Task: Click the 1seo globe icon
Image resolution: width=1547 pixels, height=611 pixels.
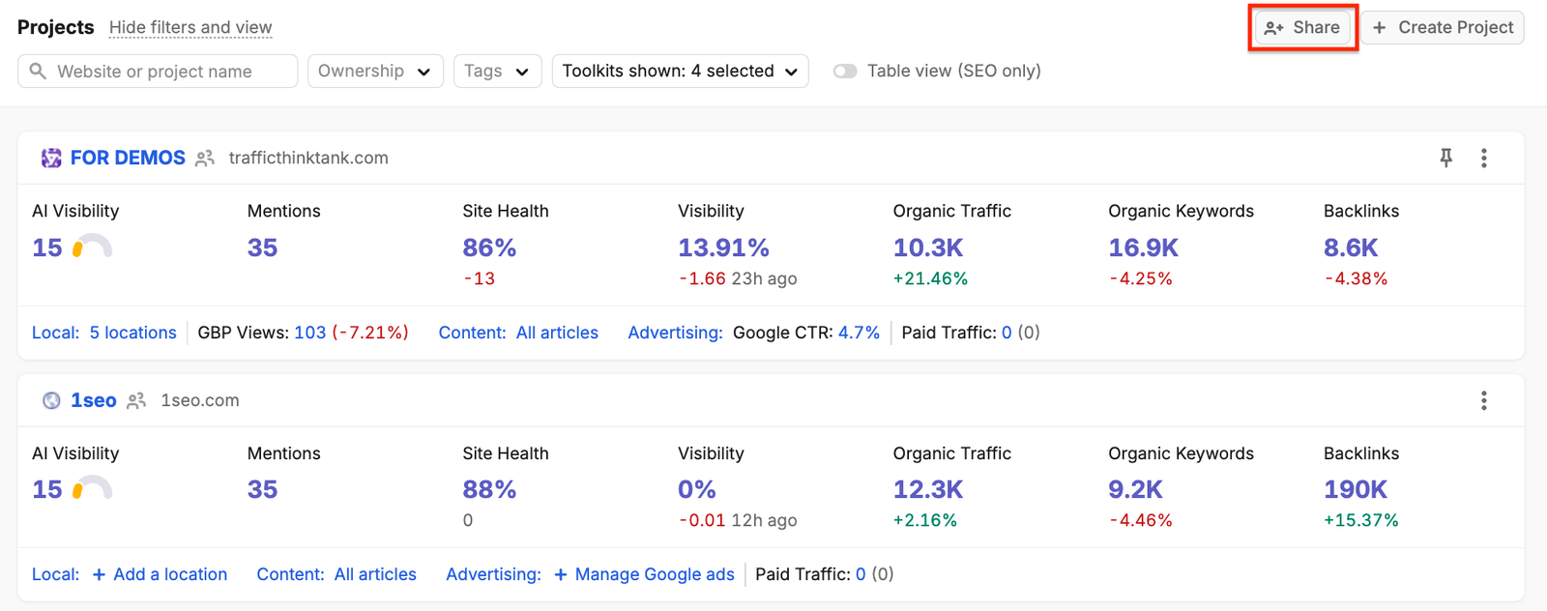Action: (51, 400)
